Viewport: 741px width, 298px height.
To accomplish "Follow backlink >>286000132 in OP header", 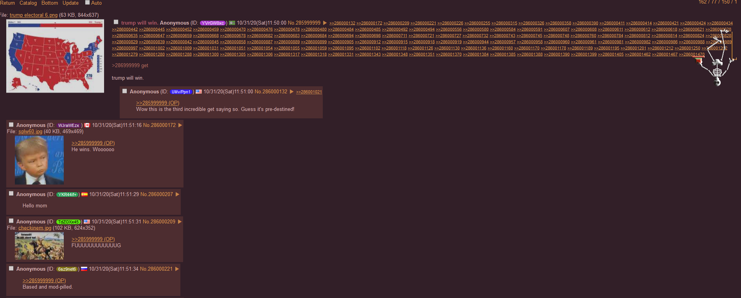I will (x=342, y=23).
